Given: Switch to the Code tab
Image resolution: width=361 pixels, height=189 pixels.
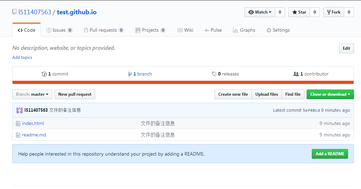Looking at the screenshot, I should 27,30.
